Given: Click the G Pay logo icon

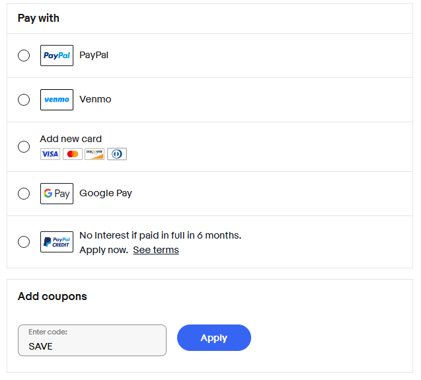Looking at the screenshot, I should 57,194.
